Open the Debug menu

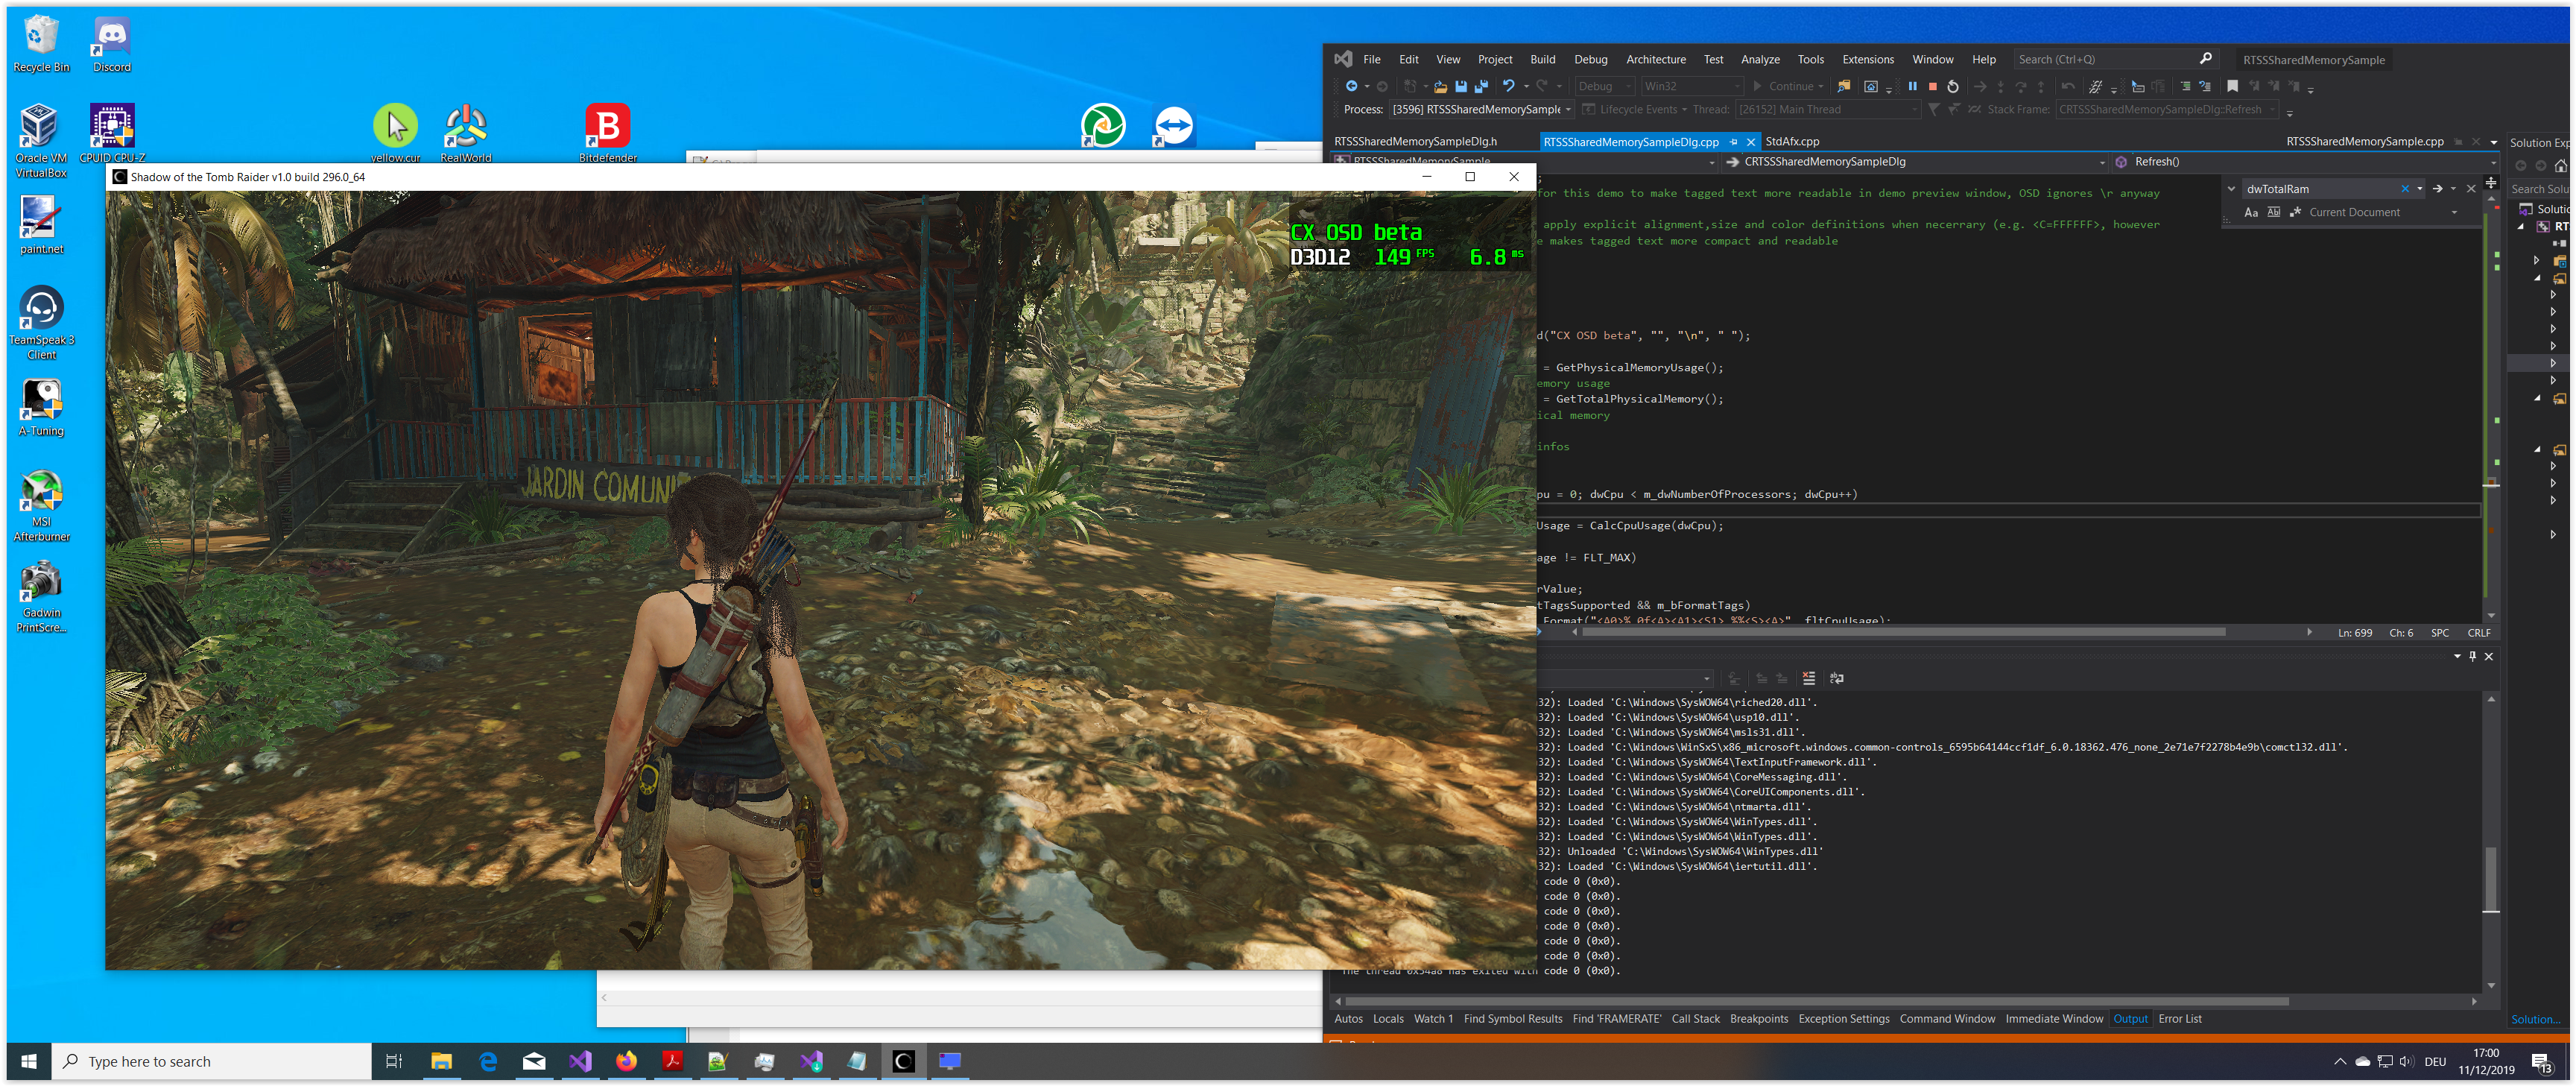click(x=1590, y=59)
